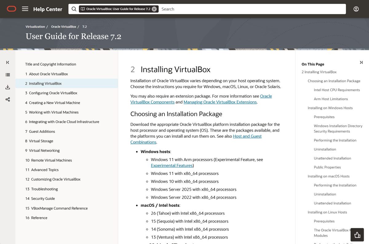Viewport: 369px width, 244px height.
Task: Click the download icon in left rail
Action: (8, 87)
